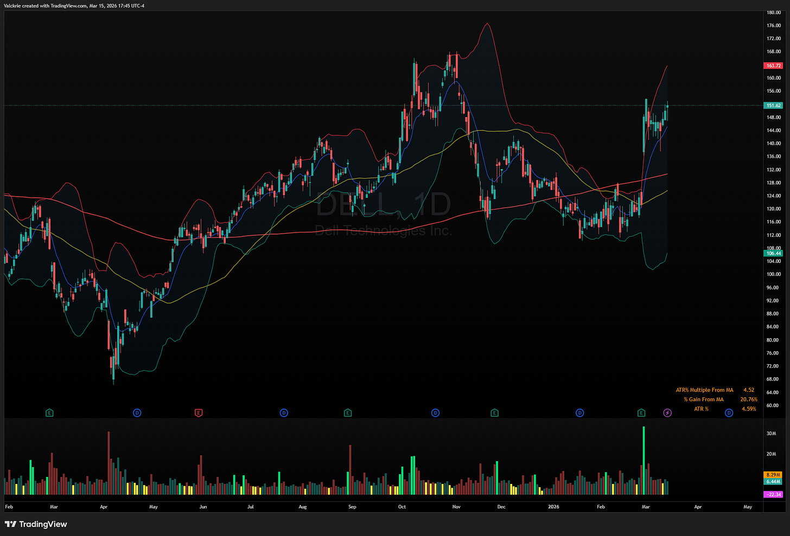Image resolution: width=790 pixels, height=536 pixels.
Task: Click the "ATR %" label
Action: 701,409
